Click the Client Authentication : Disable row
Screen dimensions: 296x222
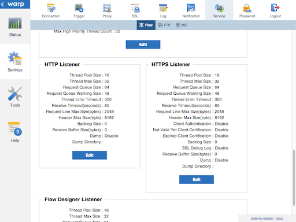pos(201,124)
